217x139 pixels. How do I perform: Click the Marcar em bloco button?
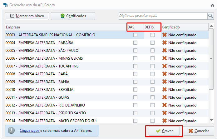tap(27, 16)
